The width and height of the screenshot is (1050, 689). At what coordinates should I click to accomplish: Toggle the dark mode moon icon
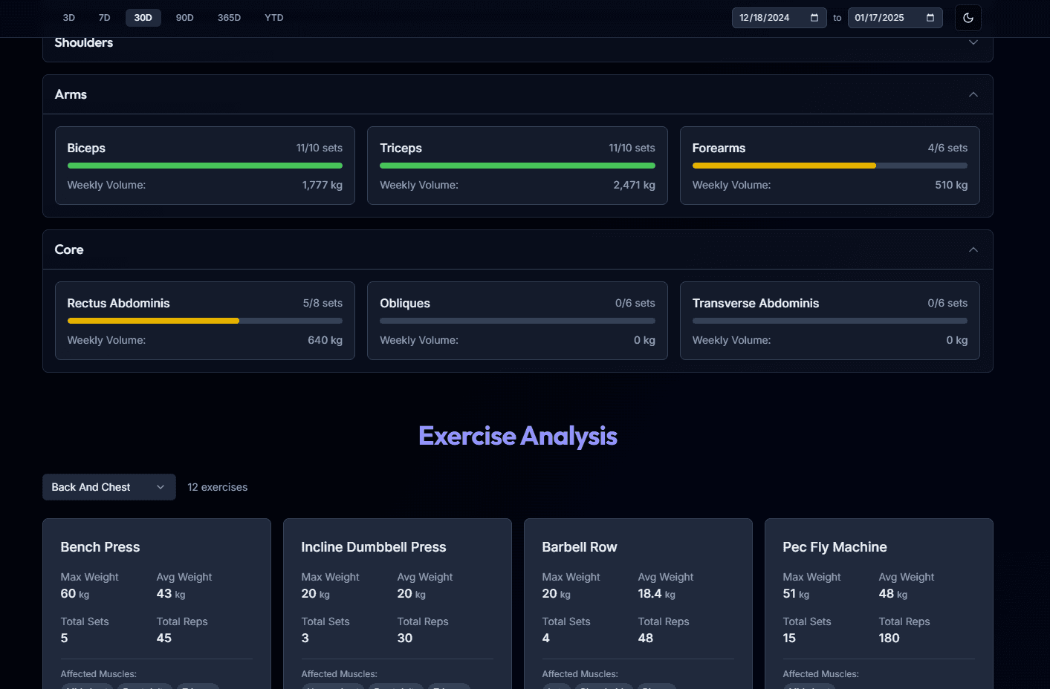[x=968, y=17]
